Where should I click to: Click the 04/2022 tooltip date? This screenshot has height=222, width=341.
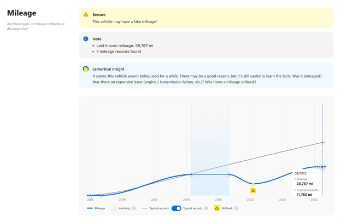[x=301, y=173]
